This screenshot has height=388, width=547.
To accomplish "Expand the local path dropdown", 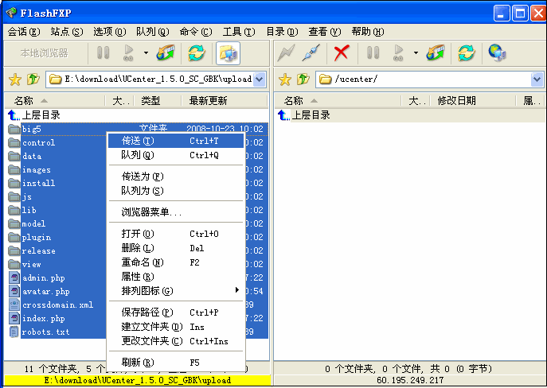I will pos(260,80).
